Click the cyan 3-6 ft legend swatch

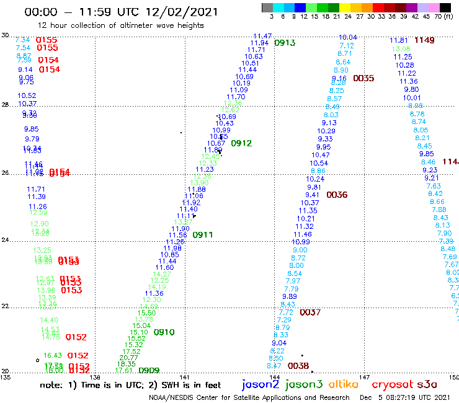[278, 7]
